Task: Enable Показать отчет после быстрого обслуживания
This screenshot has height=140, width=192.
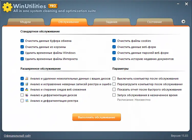Action: tap(114, 90)
